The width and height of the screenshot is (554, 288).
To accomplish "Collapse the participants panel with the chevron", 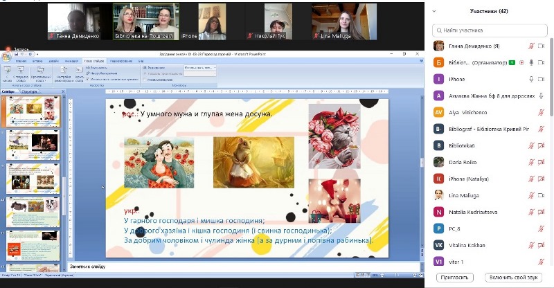I will (x=434, y=11).
